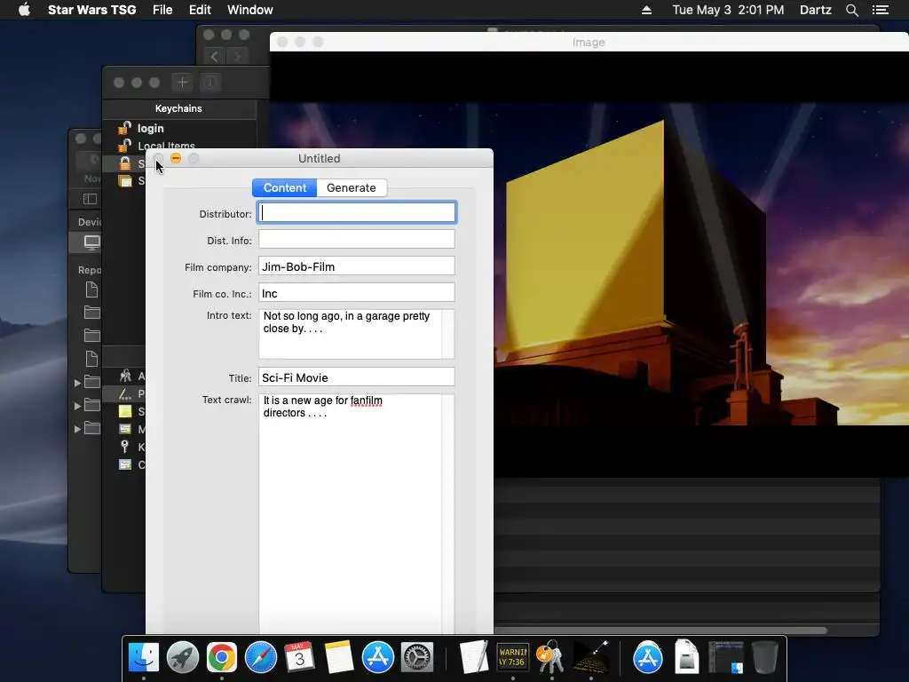Click the info button in Keychain Access toolbar
The image size is (909, 682).
click(209, 83)
